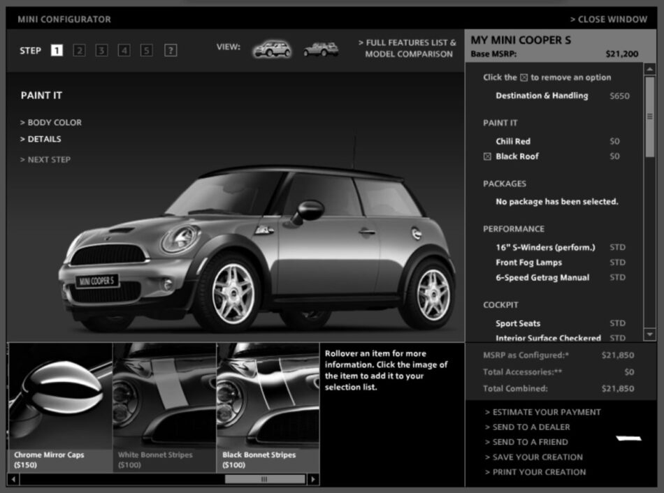
Task: Go to configurator step 3
Action: tap(101, 50)
